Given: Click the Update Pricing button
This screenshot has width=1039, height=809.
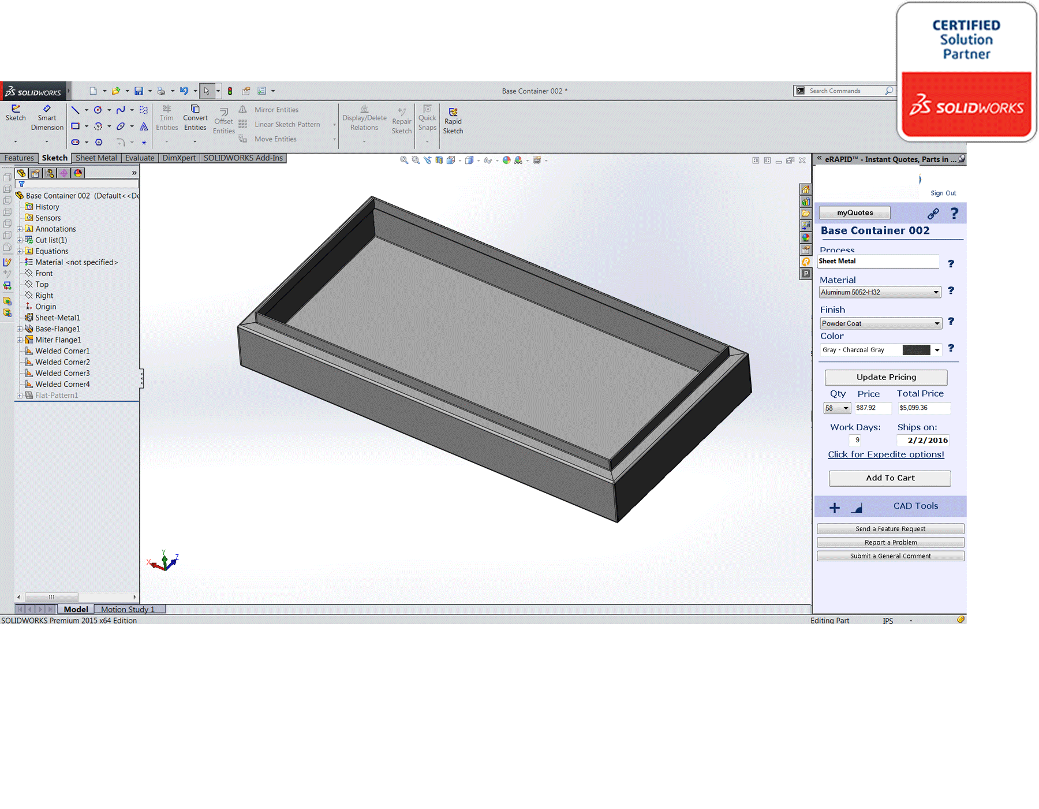Looking at the screenshot, I should (886, 377).
